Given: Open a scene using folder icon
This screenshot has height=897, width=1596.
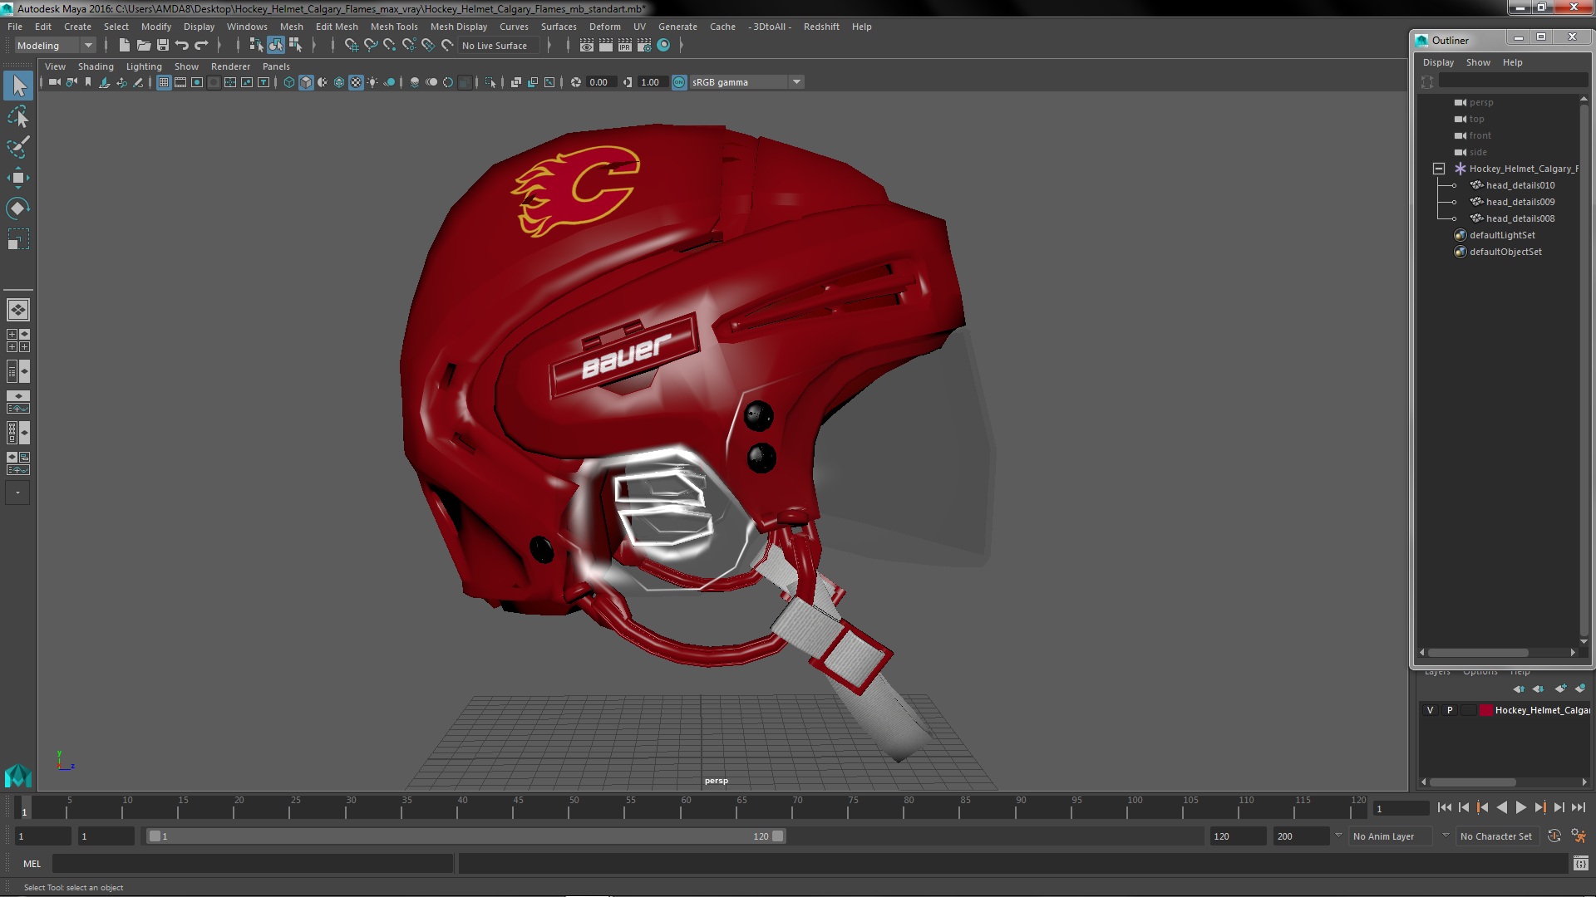Looking at the screenshot, I should click(144, 46).
